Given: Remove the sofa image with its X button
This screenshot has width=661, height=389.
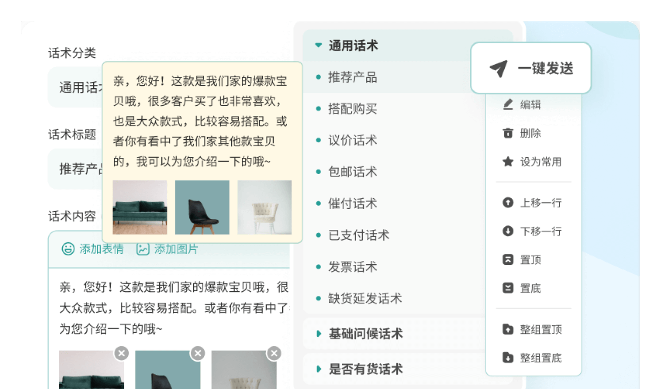Looking at the screenshot, I should click(x=121, y=353).
